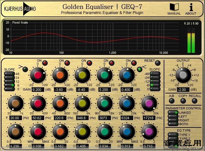Click output gain field -2.00
This screenshot has width=205, height=151.
point(183,90)
